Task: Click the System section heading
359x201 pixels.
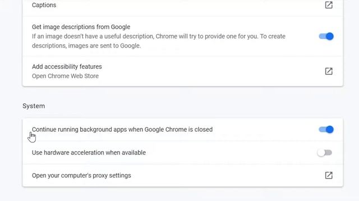Action: tap(34, 106)
